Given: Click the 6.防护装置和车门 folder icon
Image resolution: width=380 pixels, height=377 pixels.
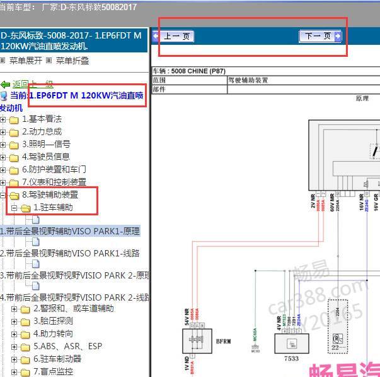Looking at the screenshot, I should (x=14, y=171).
